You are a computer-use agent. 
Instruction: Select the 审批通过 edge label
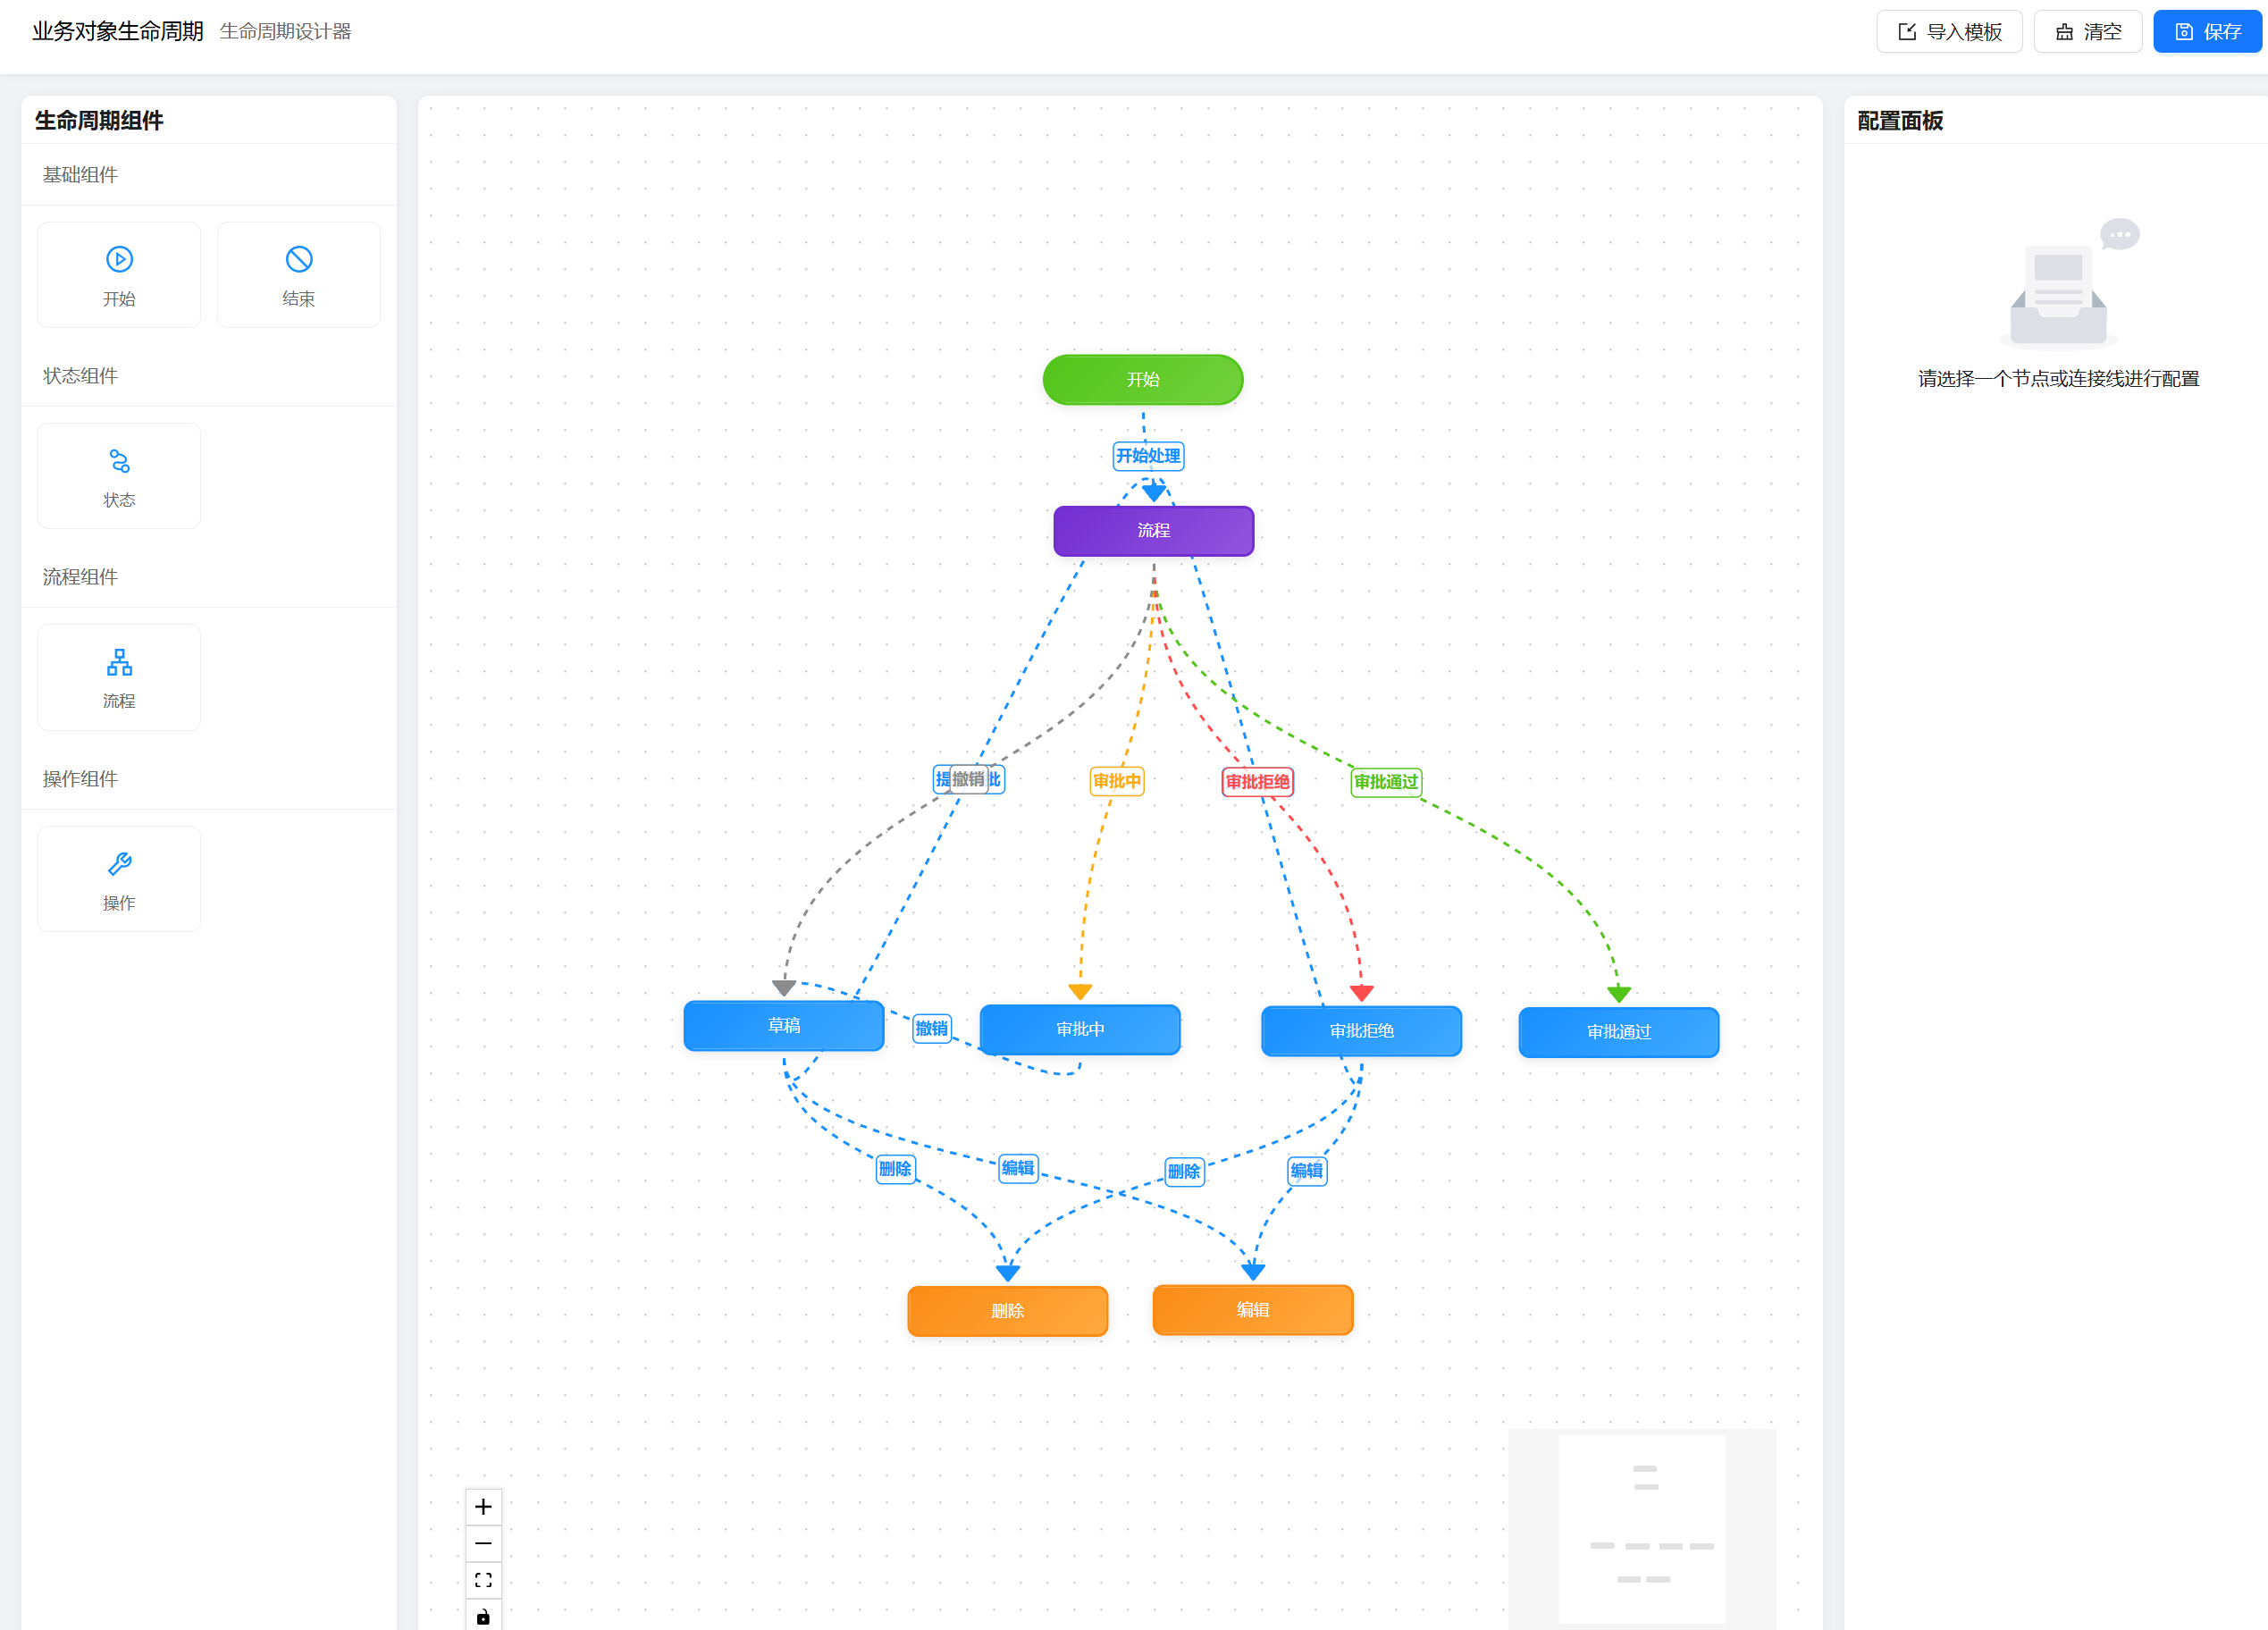coord(1385,782)
